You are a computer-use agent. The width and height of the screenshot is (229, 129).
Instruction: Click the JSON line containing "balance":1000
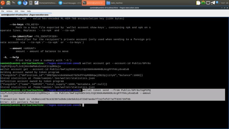coord(71,75)
